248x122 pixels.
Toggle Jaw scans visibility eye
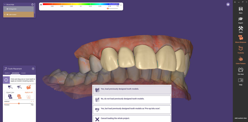point(8,14)
